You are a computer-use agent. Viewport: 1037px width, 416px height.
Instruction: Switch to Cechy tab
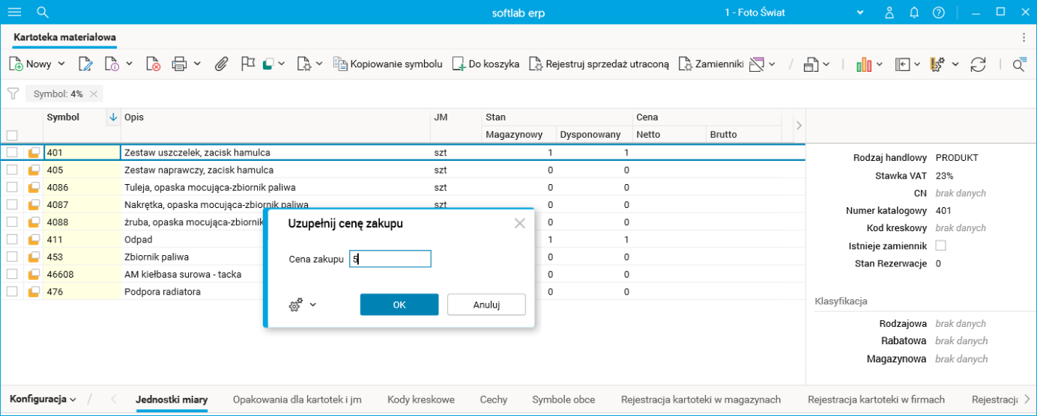[494, 400]
